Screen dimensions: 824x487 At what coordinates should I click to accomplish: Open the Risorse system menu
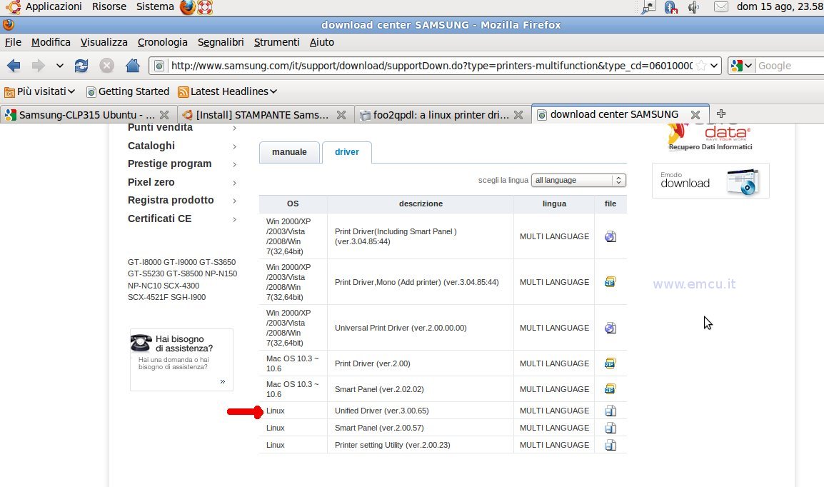click(x=109, y=7)
